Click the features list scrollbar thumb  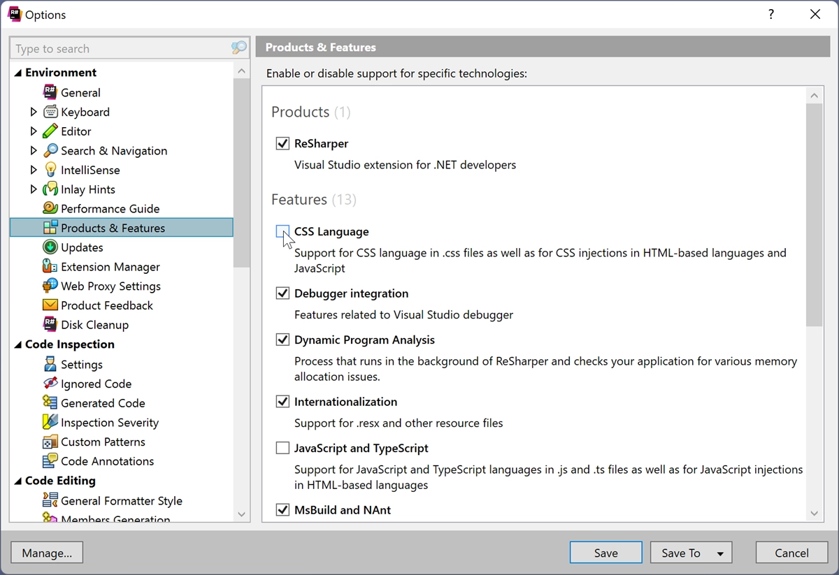[814, 215]
